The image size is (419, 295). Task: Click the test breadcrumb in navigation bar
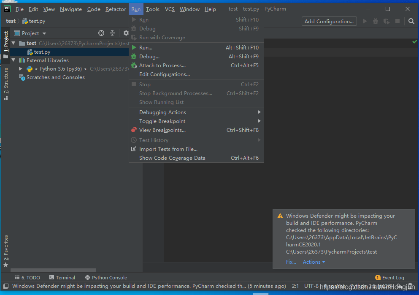[11, 21]
